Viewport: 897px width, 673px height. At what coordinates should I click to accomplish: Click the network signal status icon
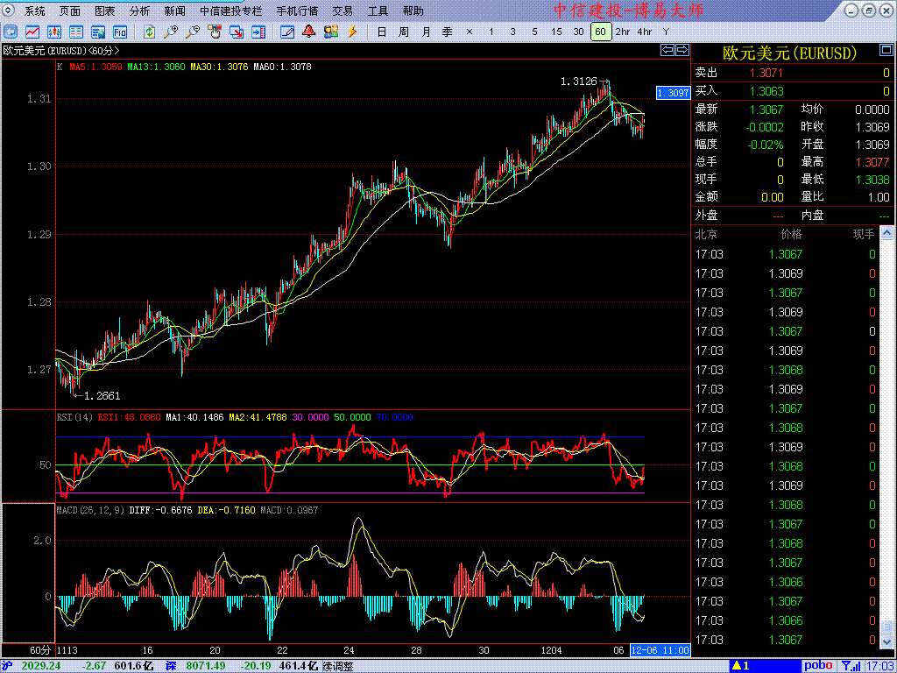(x=851, y=666)
